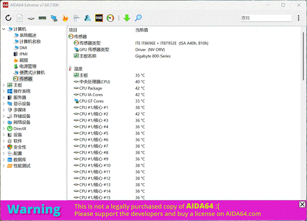Open the DMI tree item
This screenshot has height=221, width=307.
click(24, 48)
